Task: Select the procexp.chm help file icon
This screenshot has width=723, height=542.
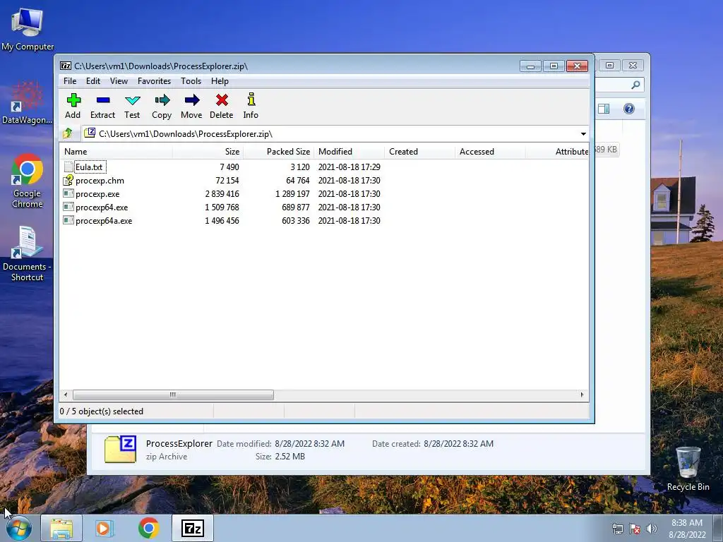Action: click(x=68, y=180)
